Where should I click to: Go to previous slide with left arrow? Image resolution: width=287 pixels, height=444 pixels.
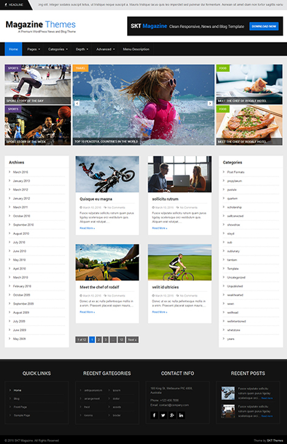pyautogui.click(x=77, y=103)
